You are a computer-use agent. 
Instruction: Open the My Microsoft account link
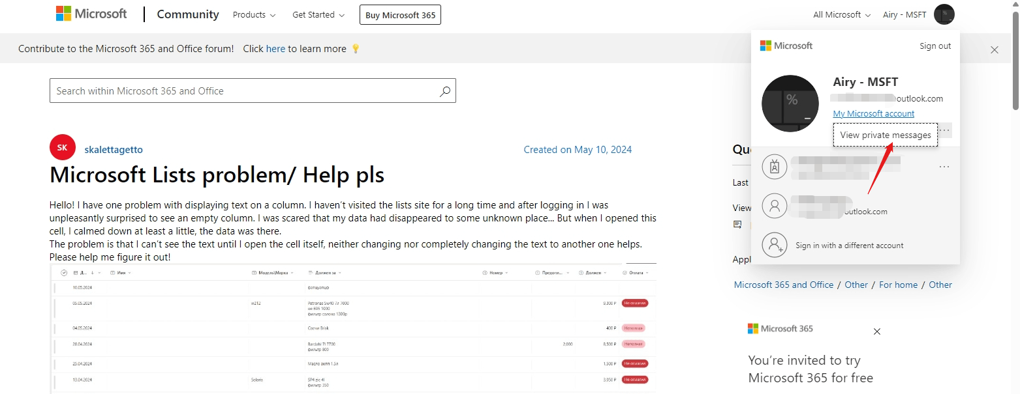(874, 113)
